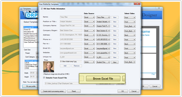Open Address sides dropdown set to Back
The width and height of the screenshot is (182, 97).
pyautogui.click(x=130, y=35)
